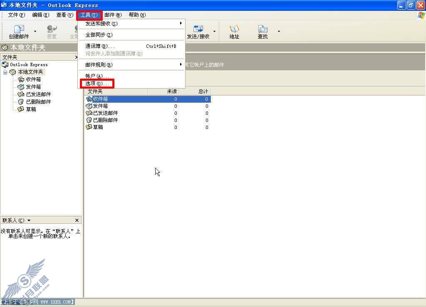Open 通讯簿(B)... from Tools menu
Screen dimensions: 426x307
pos(131,46)
